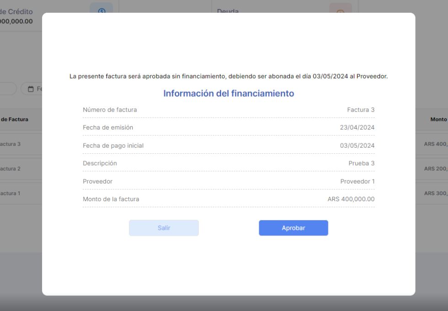Click the ARS 400 amount cell
Screen dimensions: 448x311
tap(435, 144)
